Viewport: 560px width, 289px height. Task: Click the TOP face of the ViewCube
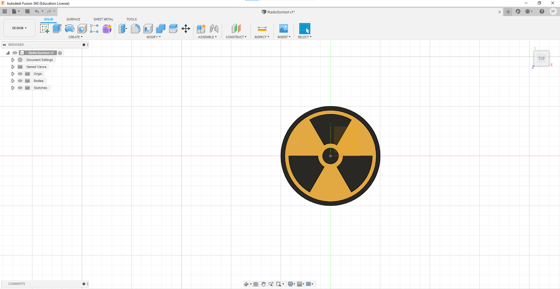point(542,58)
